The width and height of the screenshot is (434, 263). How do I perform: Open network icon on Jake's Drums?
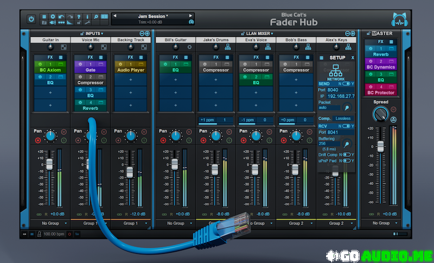(x=229, y=47)
